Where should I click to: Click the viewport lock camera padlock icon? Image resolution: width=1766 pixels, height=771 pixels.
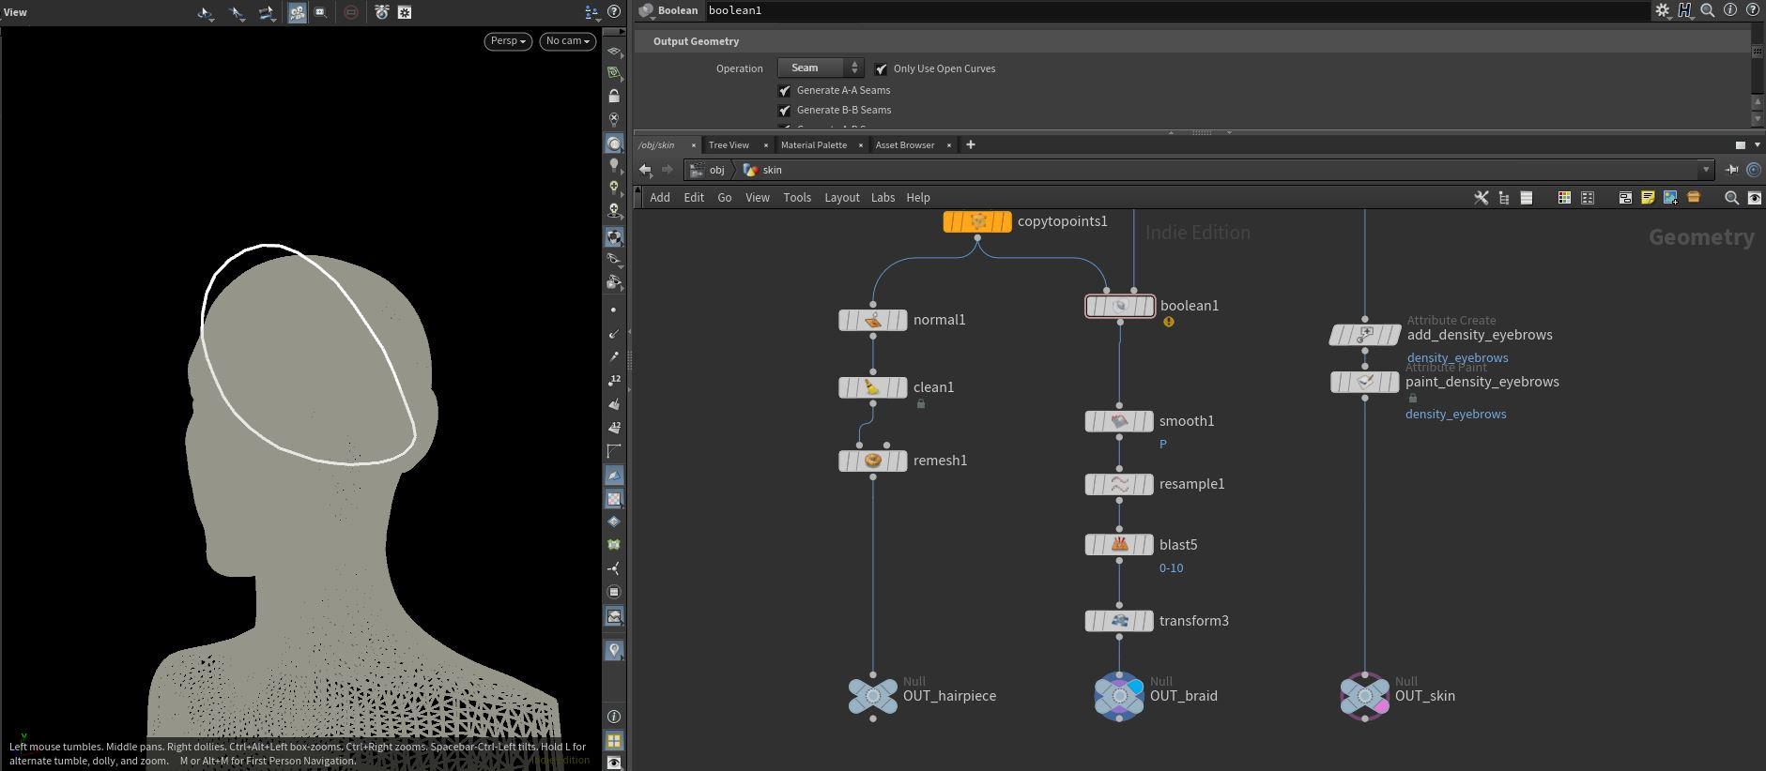click(x=614, y=97)
